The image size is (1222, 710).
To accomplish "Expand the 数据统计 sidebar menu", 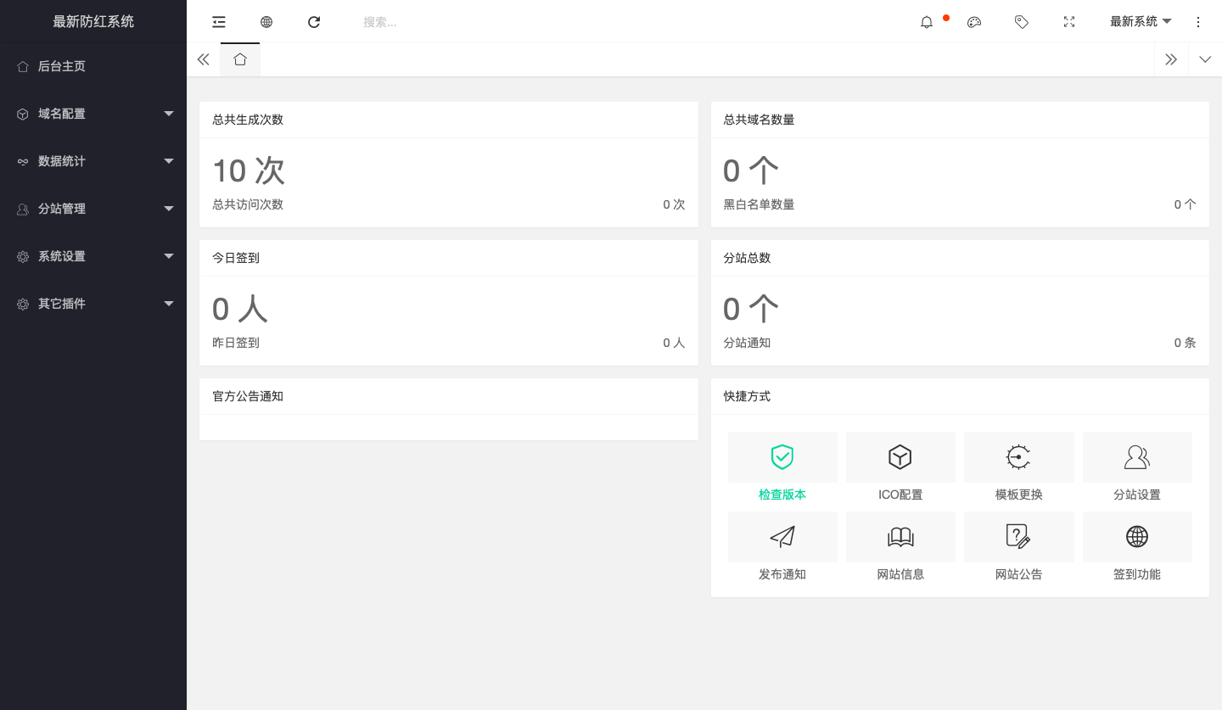I will coord(93,161).
